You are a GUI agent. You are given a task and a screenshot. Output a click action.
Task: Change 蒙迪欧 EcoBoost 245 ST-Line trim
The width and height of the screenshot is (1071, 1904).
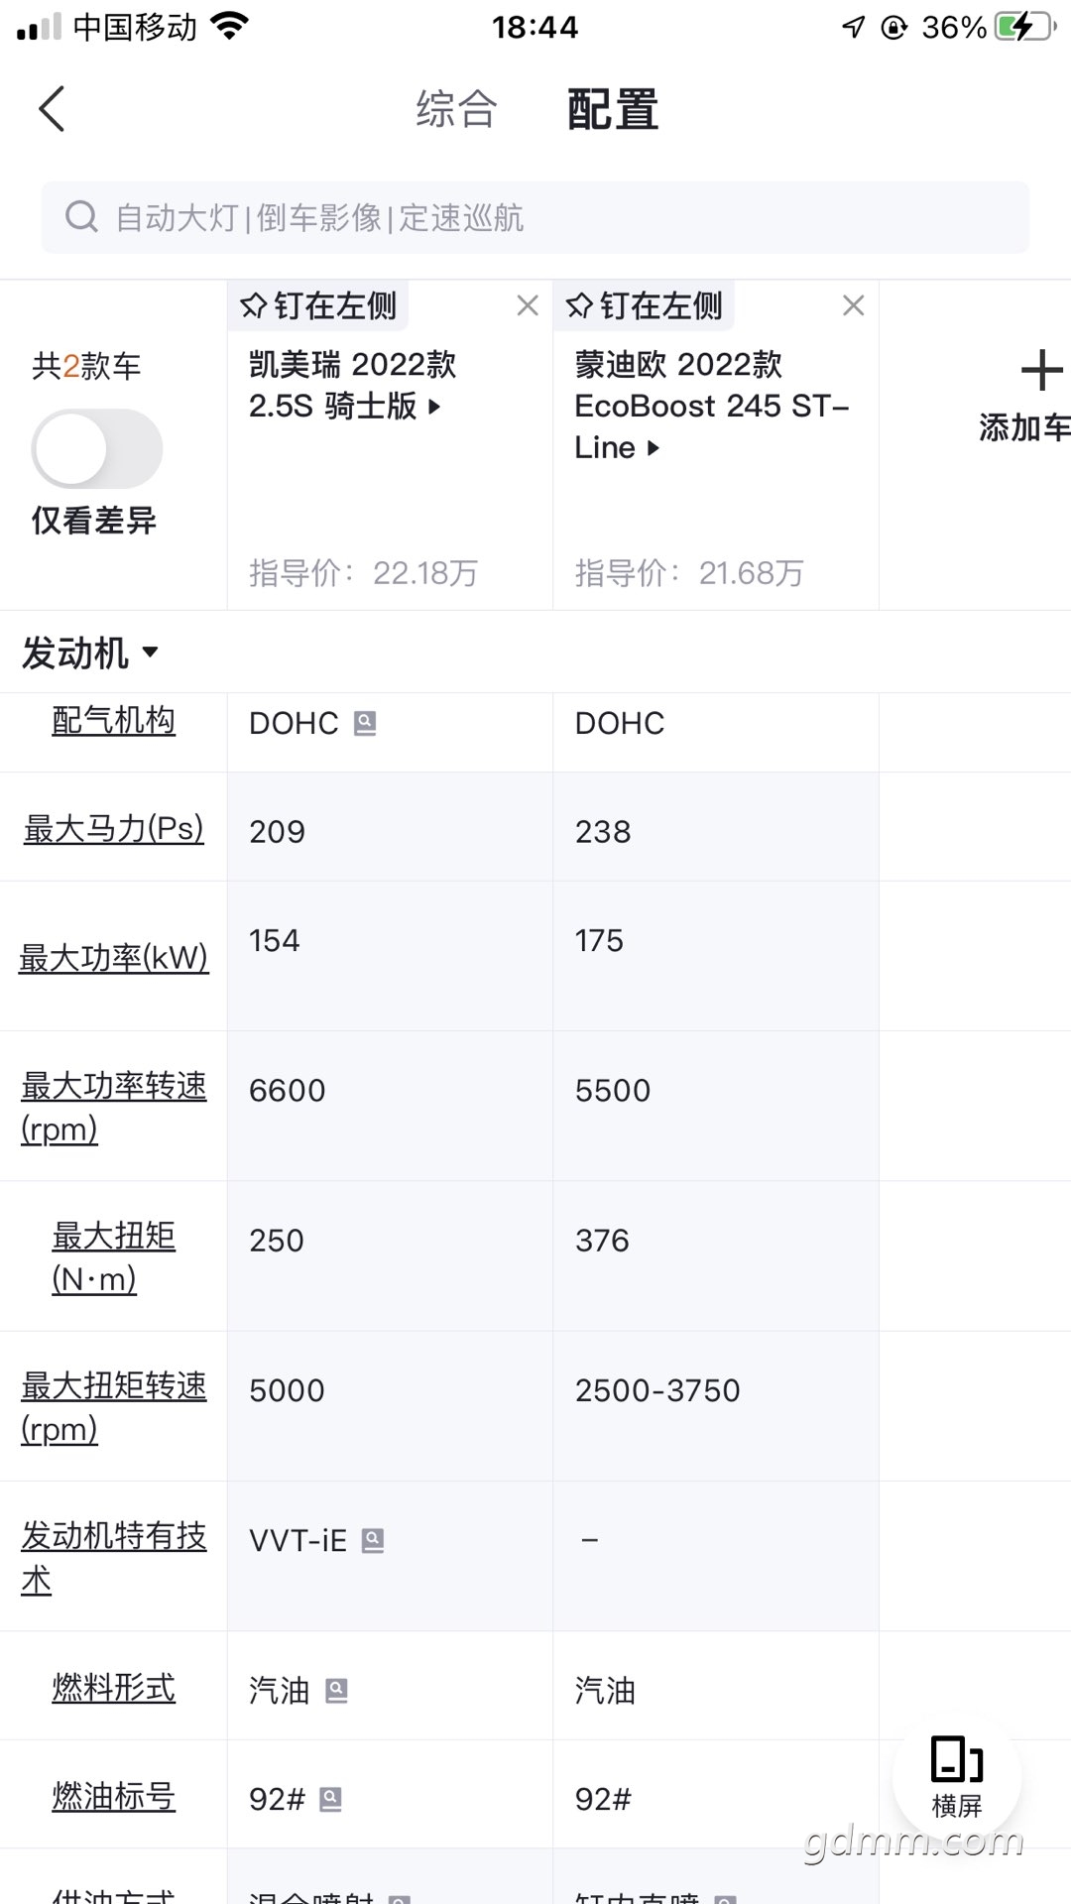[712, 406]
